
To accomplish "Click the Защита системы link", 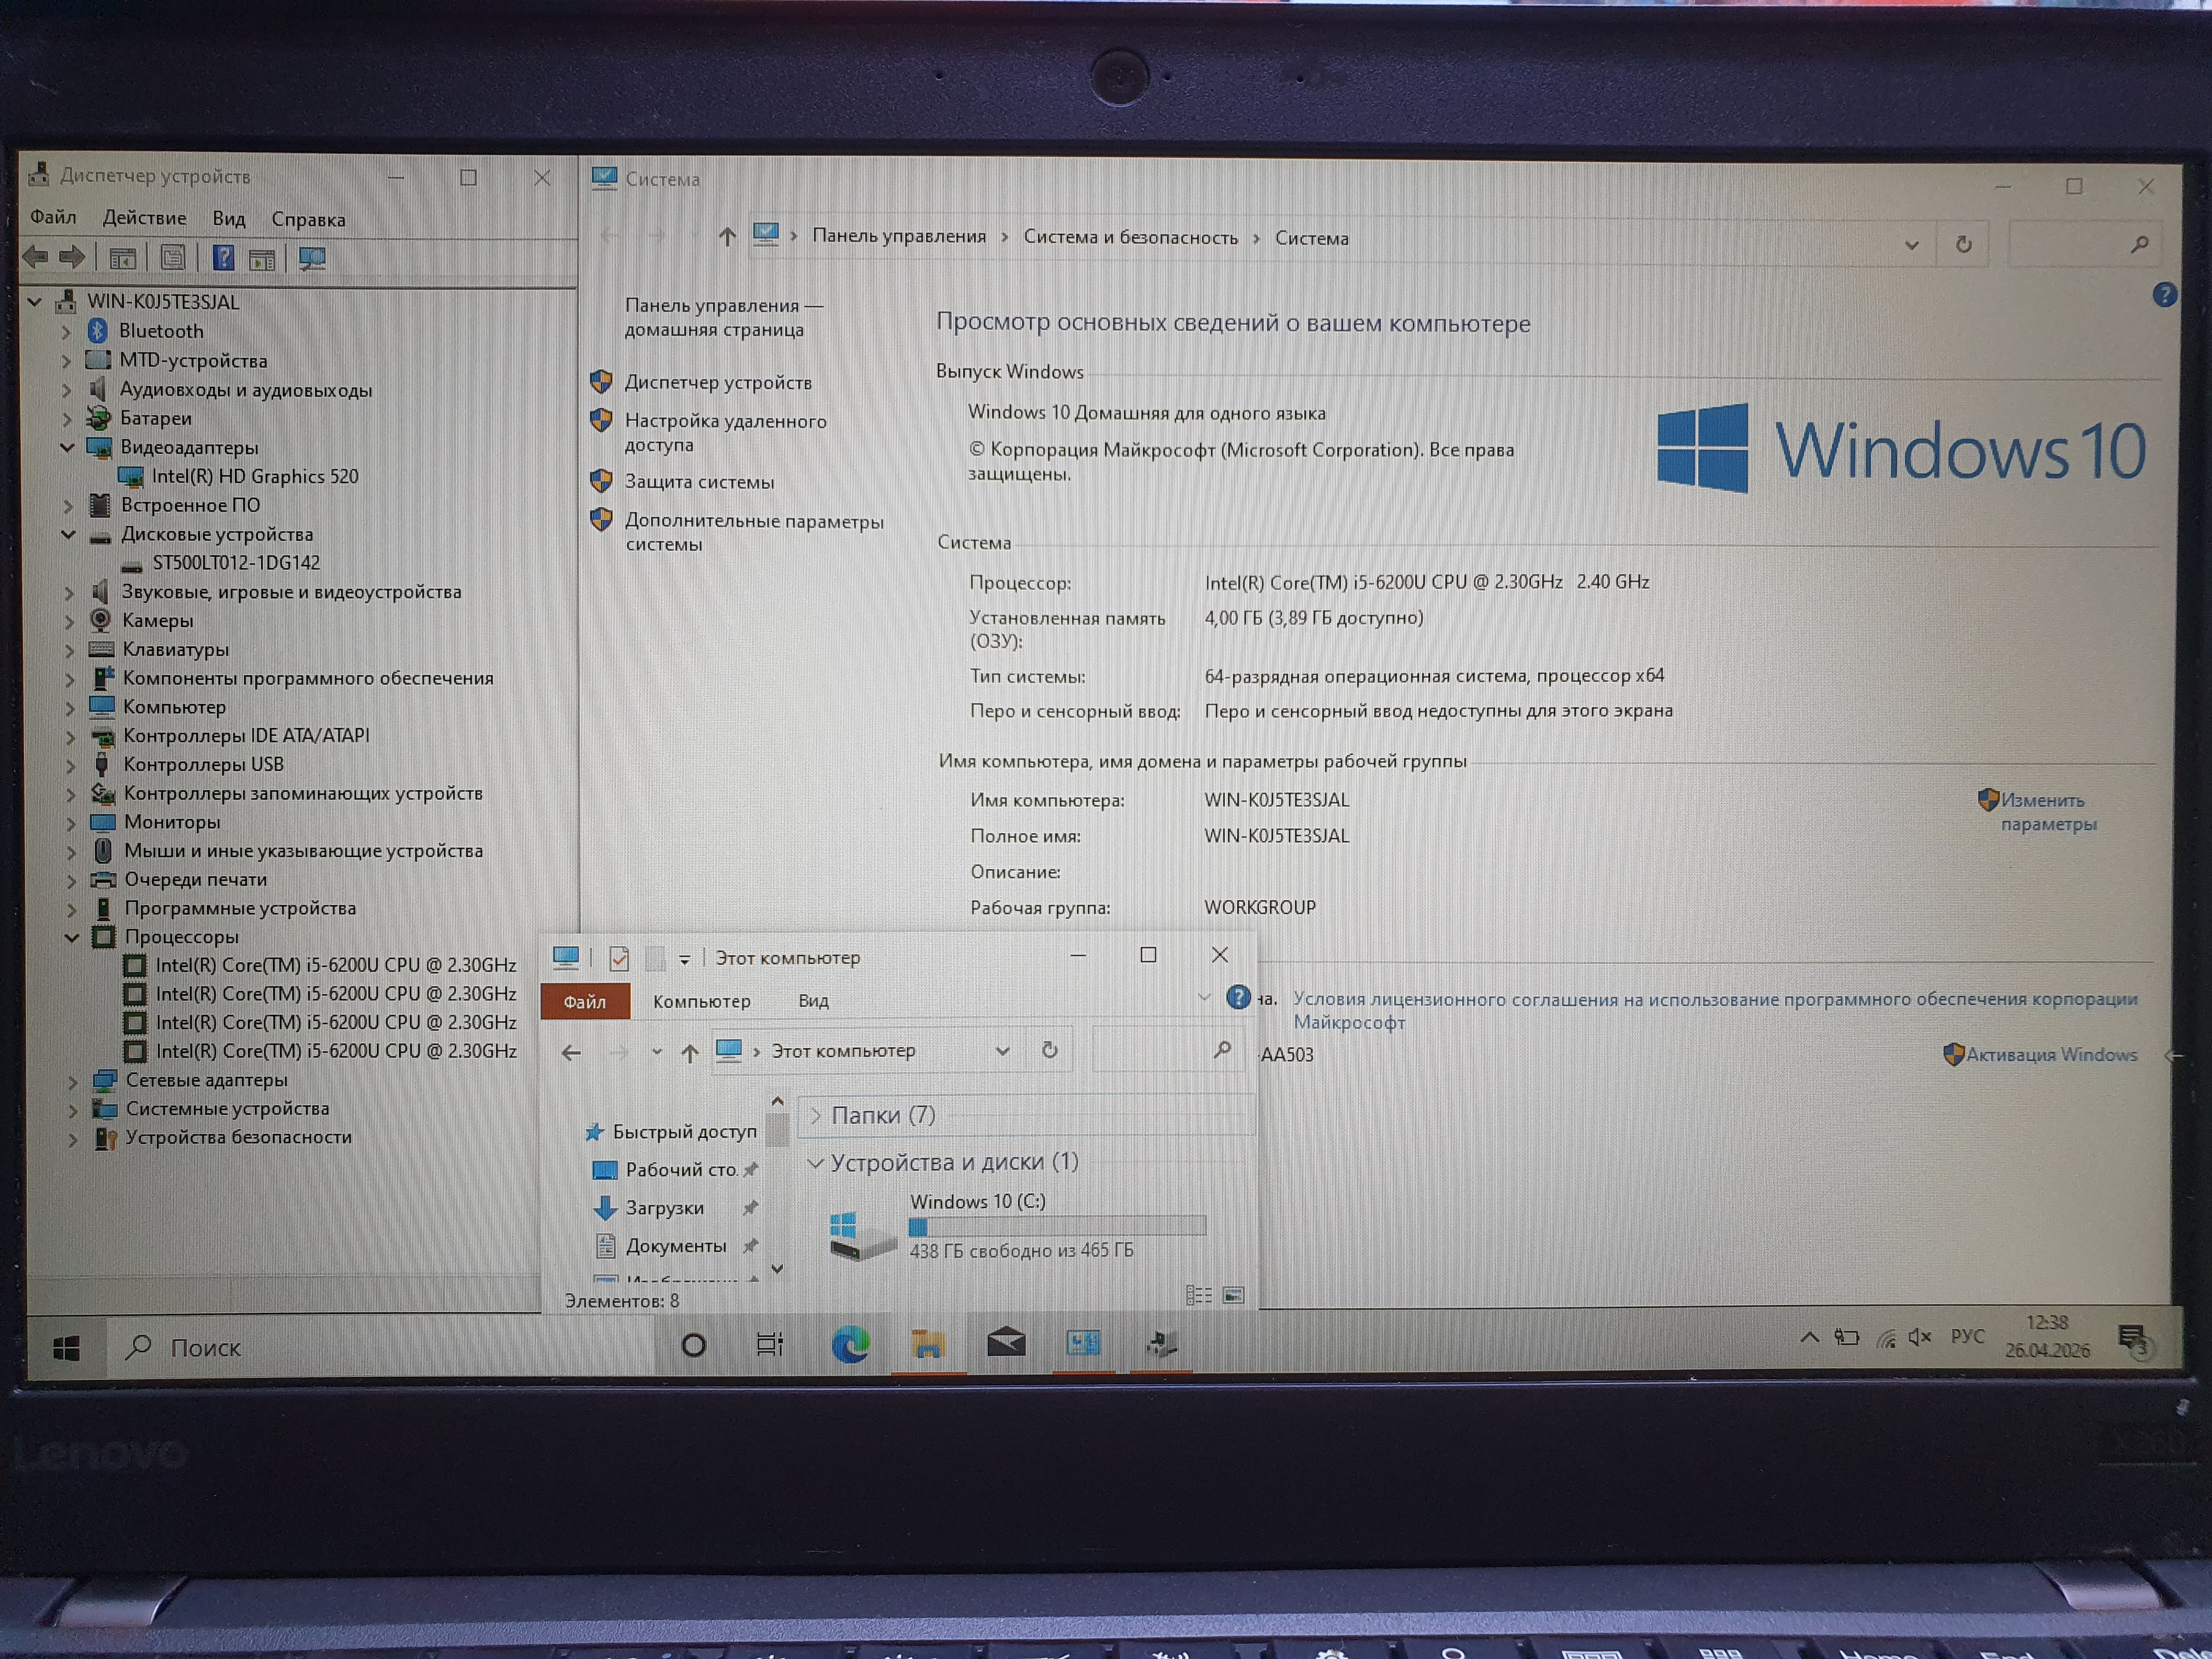I will point(699,482).
